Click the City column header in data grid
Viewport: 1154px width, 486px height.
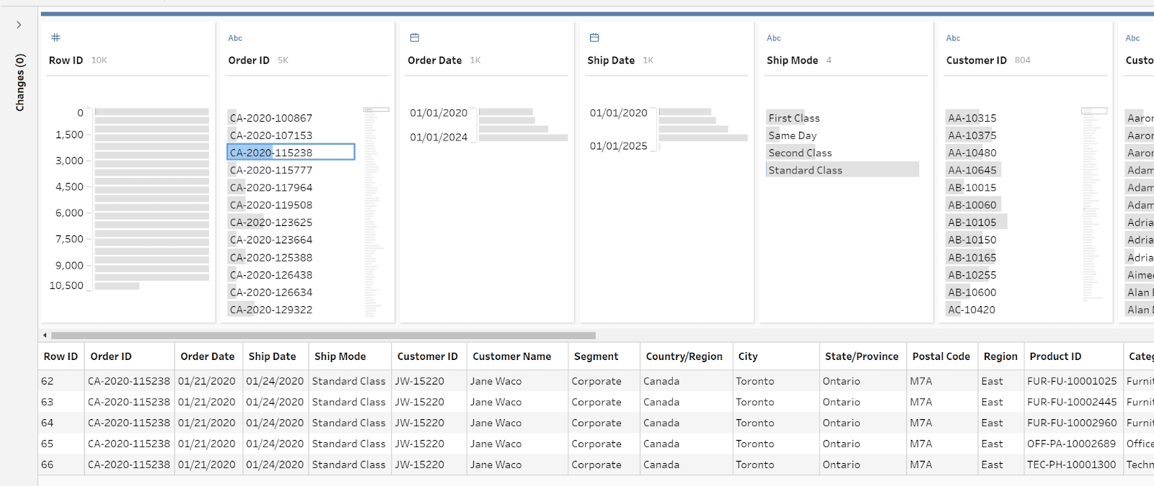coord(775,356)
